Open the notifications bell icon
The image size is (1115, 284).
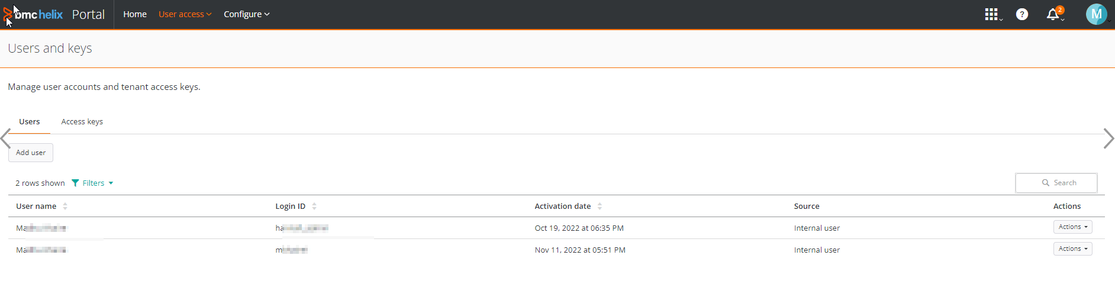[x=1053, y=14]
